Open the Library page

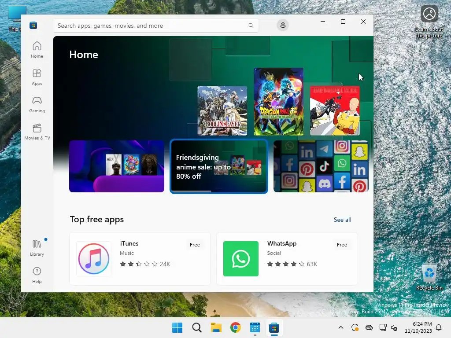pos(37,248)
